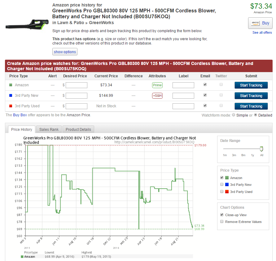Toggle Close-up View chart option
This screenshot has width=276, height=261.
(222, 215)
